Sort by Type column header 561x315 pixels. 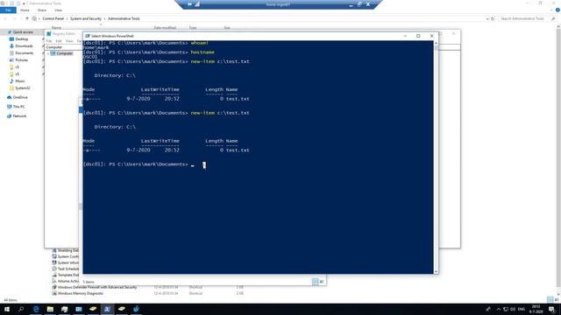[x=193, y=27]
